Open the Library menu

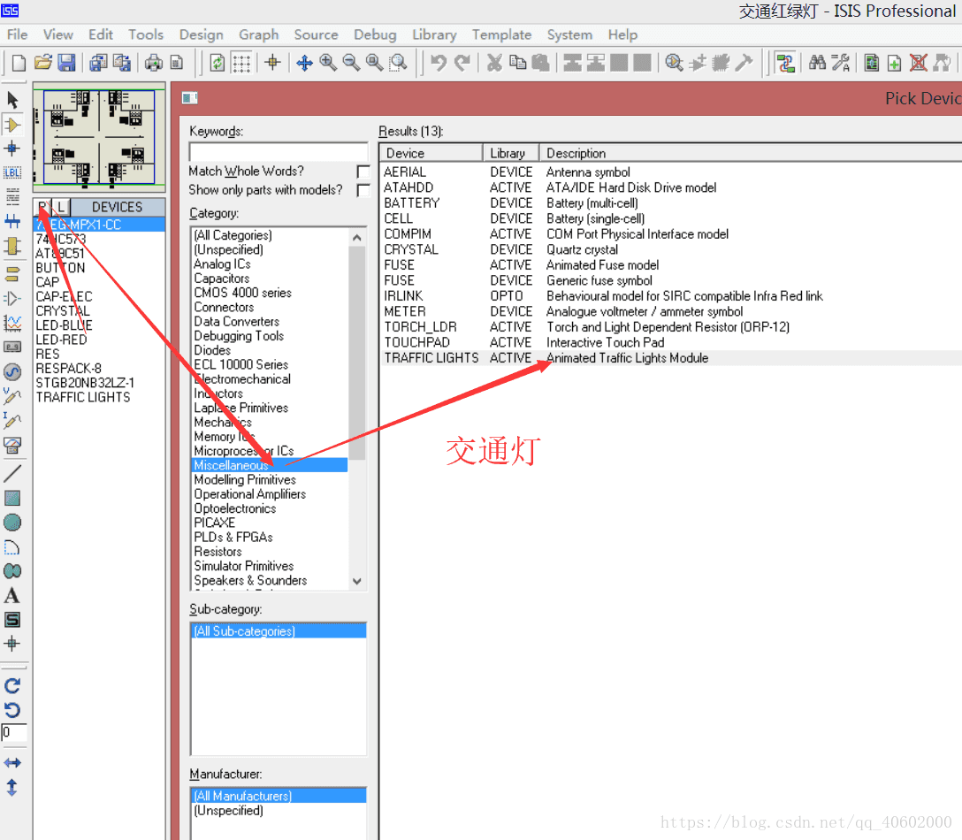(434, 35)
